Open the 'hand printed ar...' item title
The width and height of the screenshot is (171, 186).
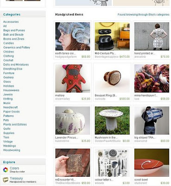[x=145, y=53]
